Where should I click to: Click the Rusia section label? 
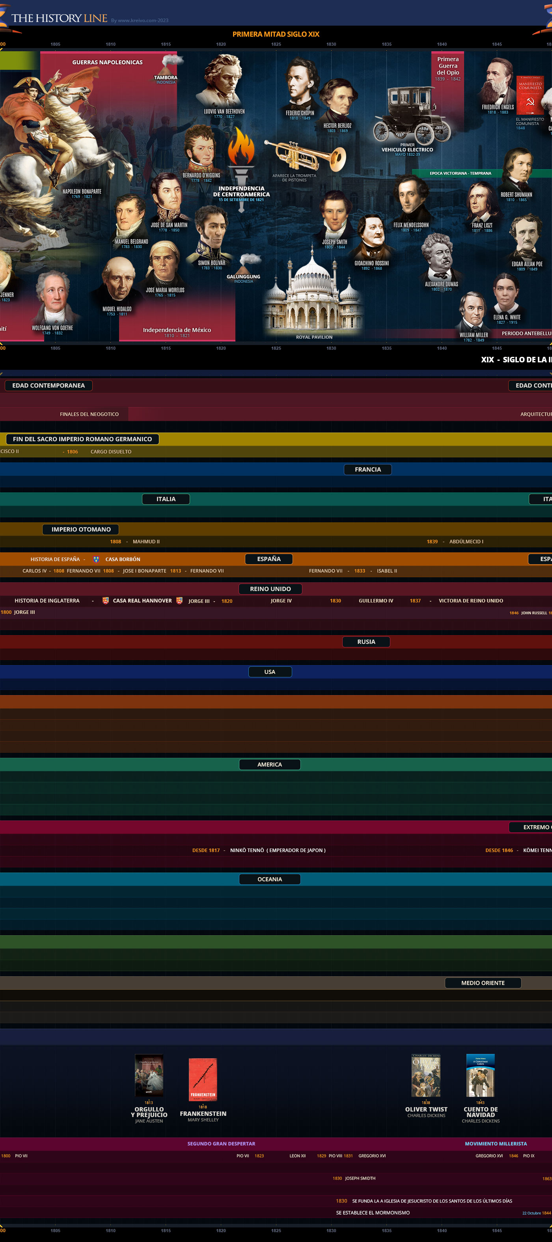tap(366, 642)
